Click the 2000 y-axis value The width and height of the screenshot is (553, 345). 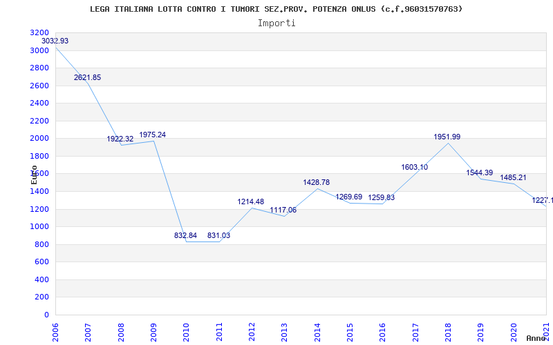[x=39, y=139]
